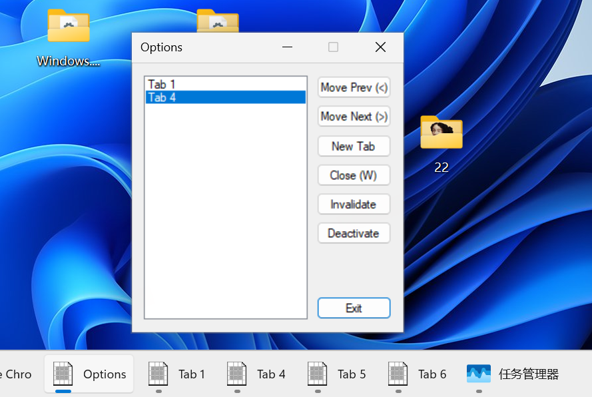The height and width of the screenshot is (397, 592).
Task: Open the "22" folder on the desktop
Action: (x=441, y=133)
